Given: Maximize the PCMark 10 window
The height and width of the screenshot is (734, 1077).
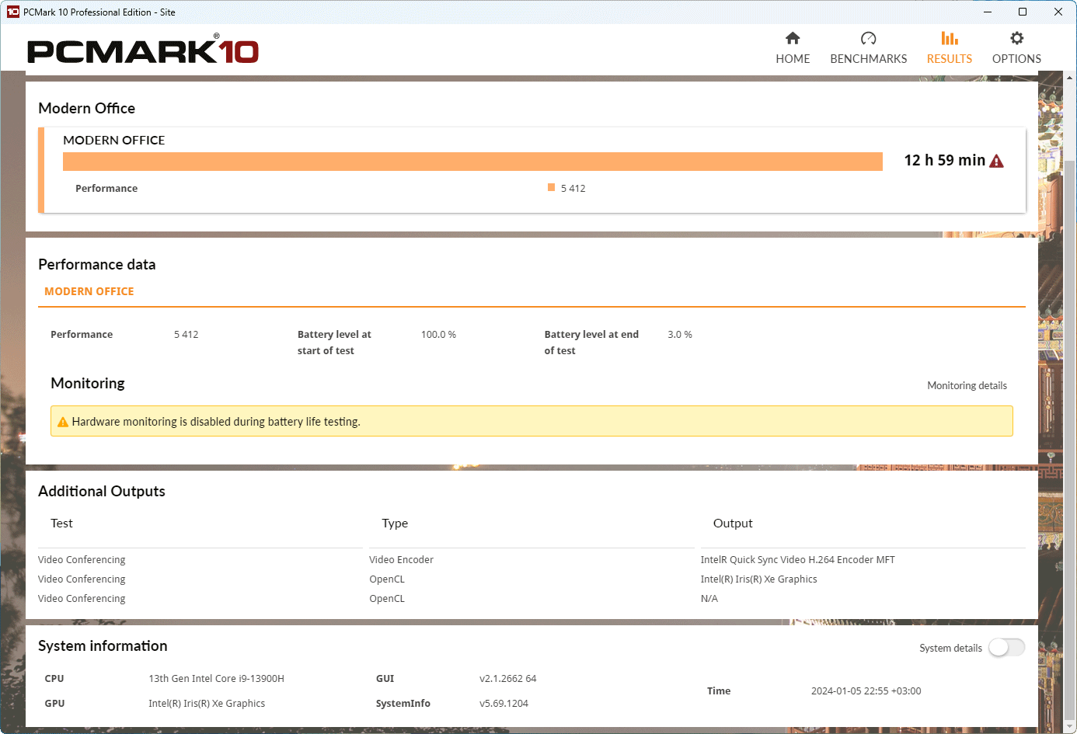Looking at the screenshot, I should [1023, 12].
